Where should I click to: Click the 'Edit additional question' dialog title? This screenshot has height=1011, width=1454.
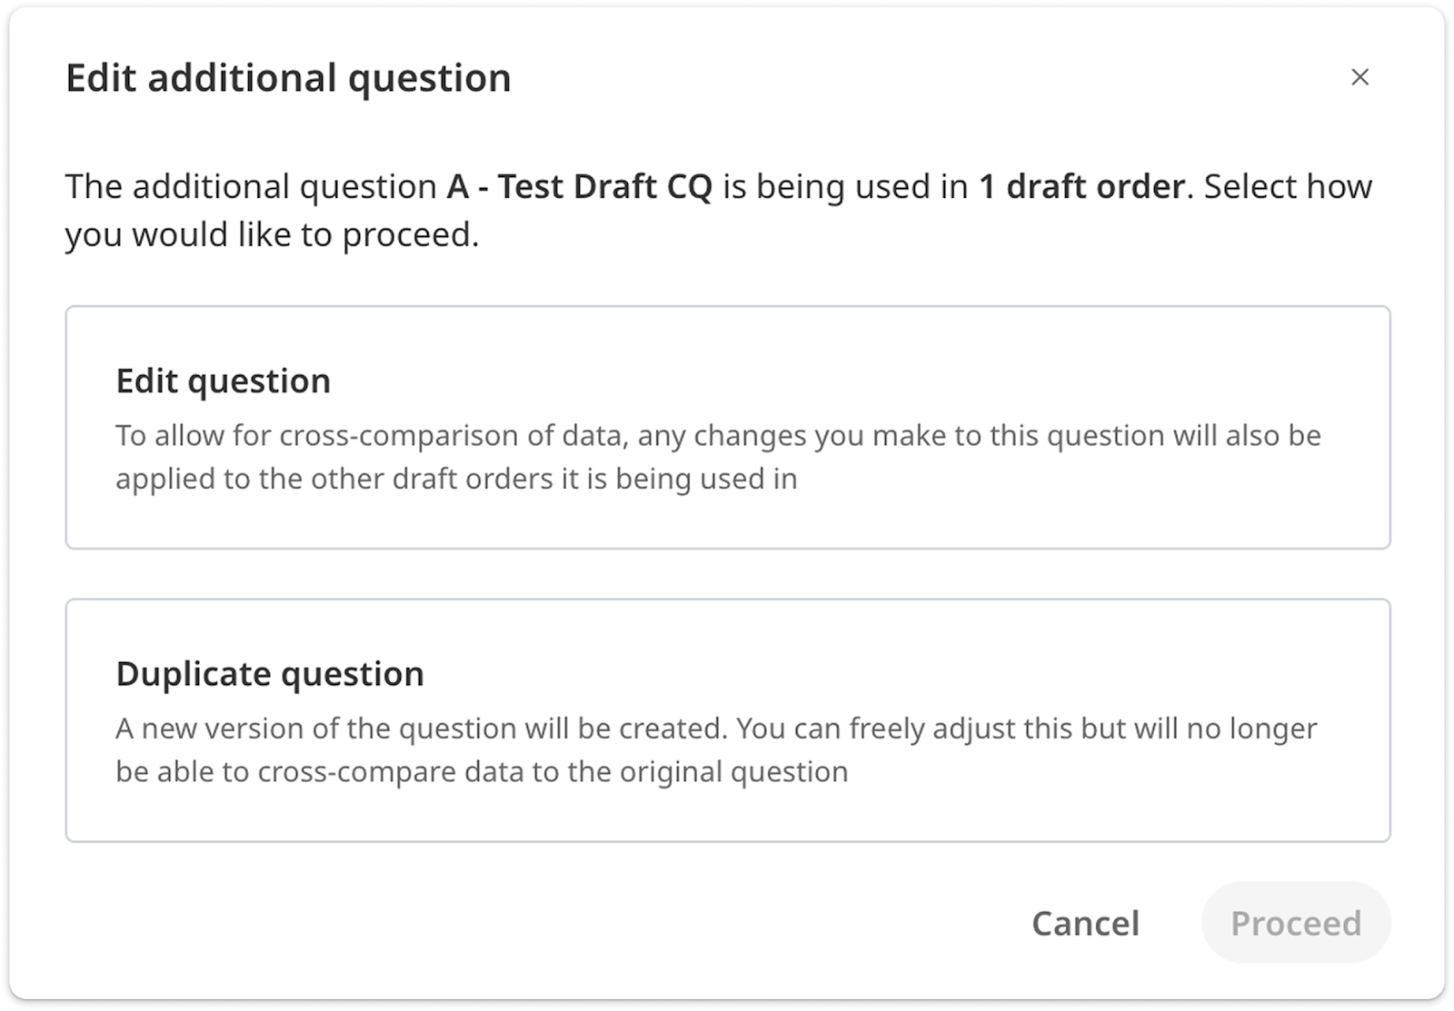pos(288,78)
